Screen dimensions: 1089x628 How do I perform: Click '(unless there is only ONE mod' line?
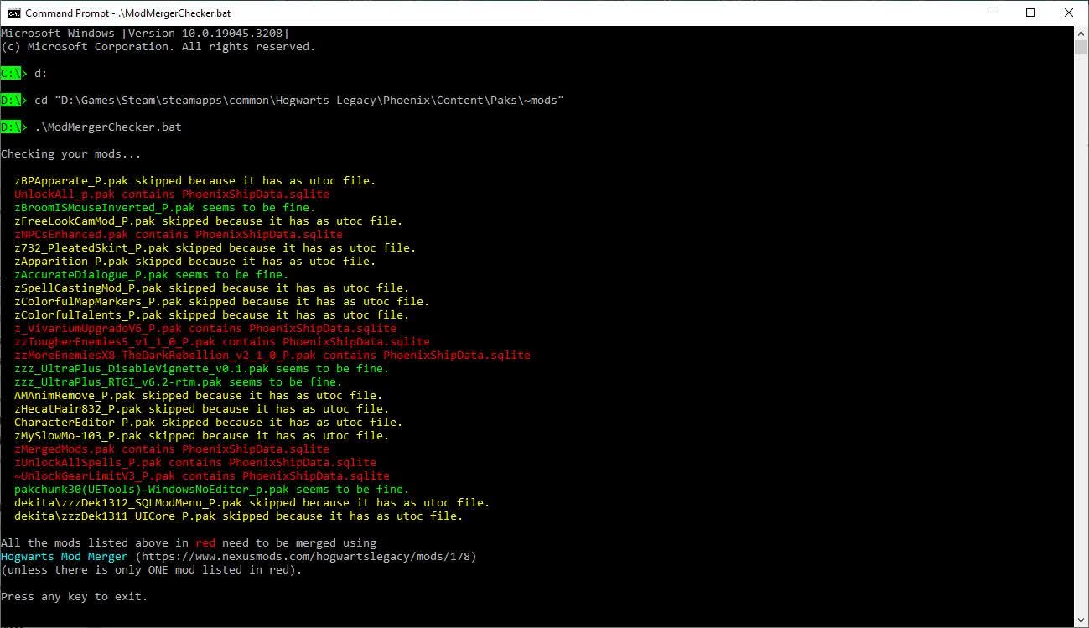coord(152,570)
